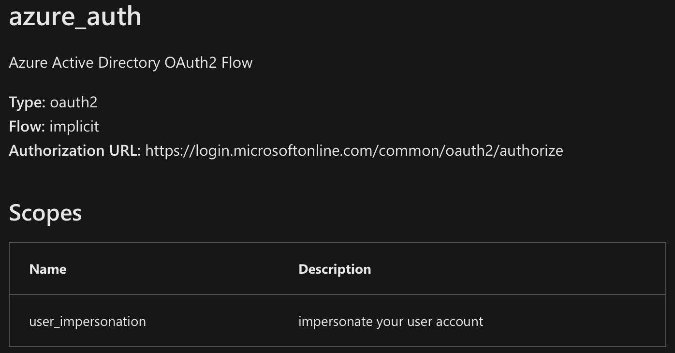Click the bold Type label

(27, 103)
